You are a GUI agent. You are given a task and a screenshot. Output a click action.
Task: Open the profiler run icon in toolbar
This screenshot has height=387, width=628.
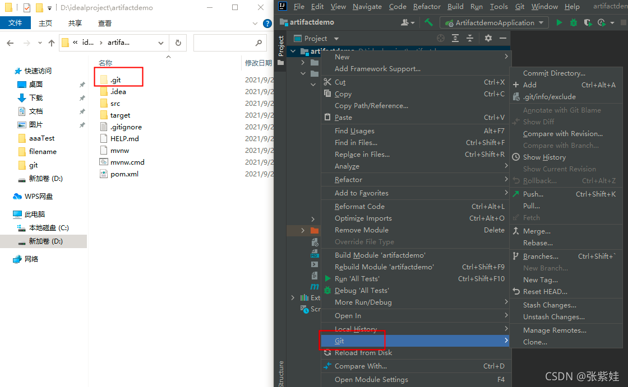602,22
